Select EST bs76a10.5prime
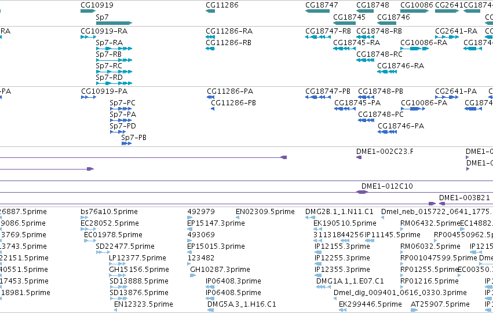Image resolution: width=493 pixels, height=313 pixels. 109,212
